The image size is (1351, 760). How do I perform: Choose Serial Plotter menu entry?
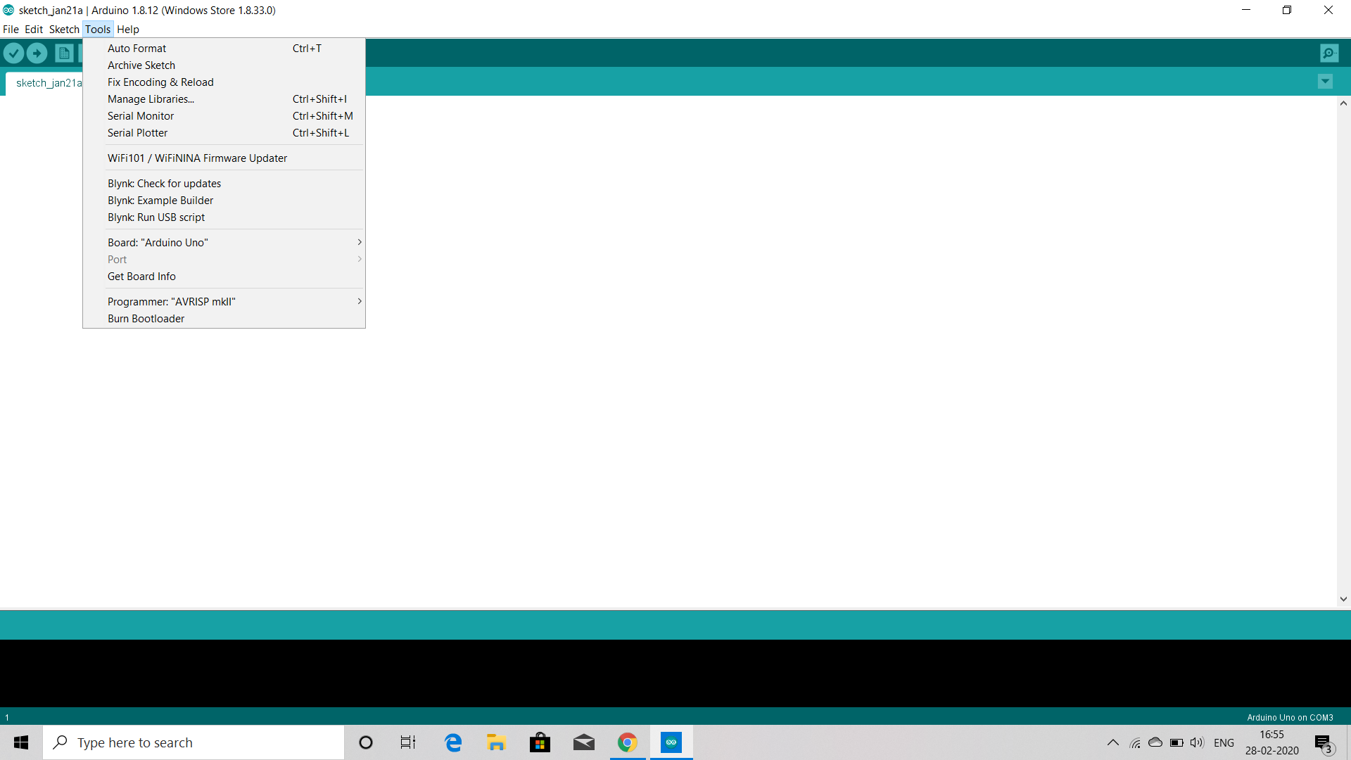point(137,133)
